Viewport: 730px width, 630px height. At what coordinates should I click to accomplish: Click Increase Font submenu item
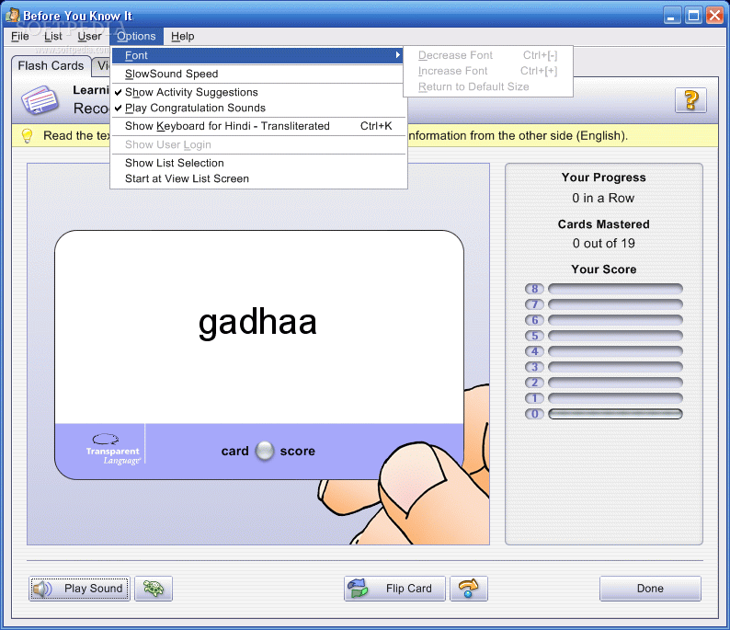click(x=488, y=71)
